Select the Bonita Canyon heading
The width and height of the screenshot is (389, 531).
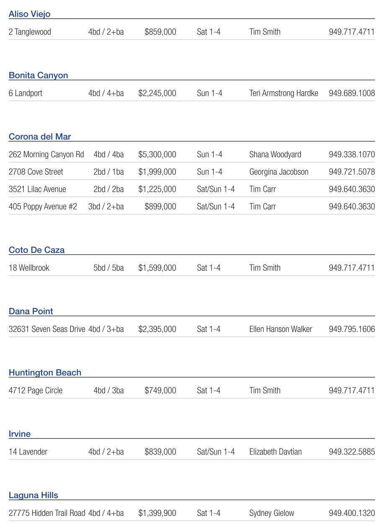pos(38,75)
